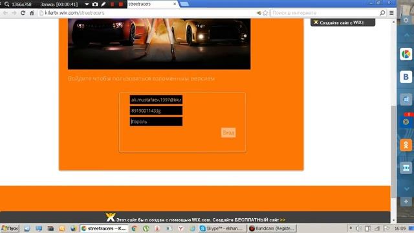Screen dimensions: 414x233
Task: Open a new browser tab
Action: click(184, 4)
